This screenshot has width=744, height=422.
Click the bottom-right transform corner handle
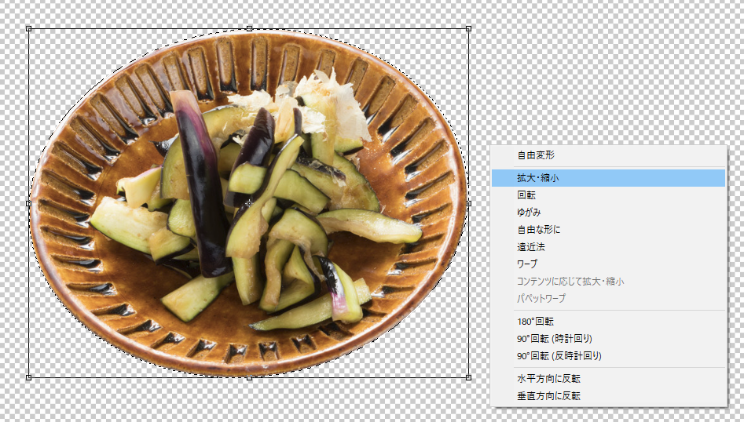[x=469, y=377]
